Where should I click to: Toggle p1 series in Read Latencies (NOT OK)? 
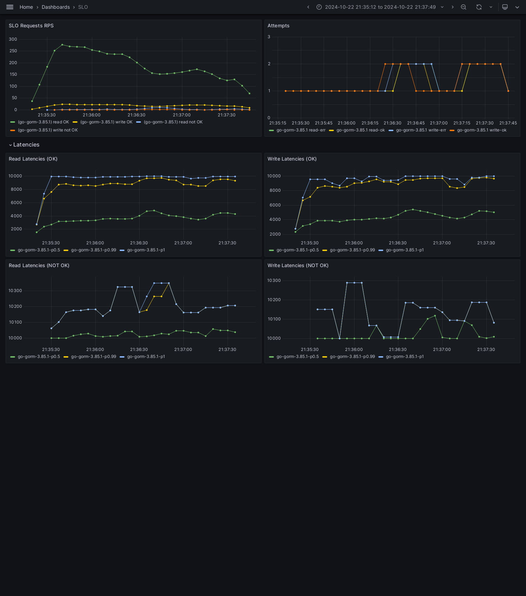146,357
